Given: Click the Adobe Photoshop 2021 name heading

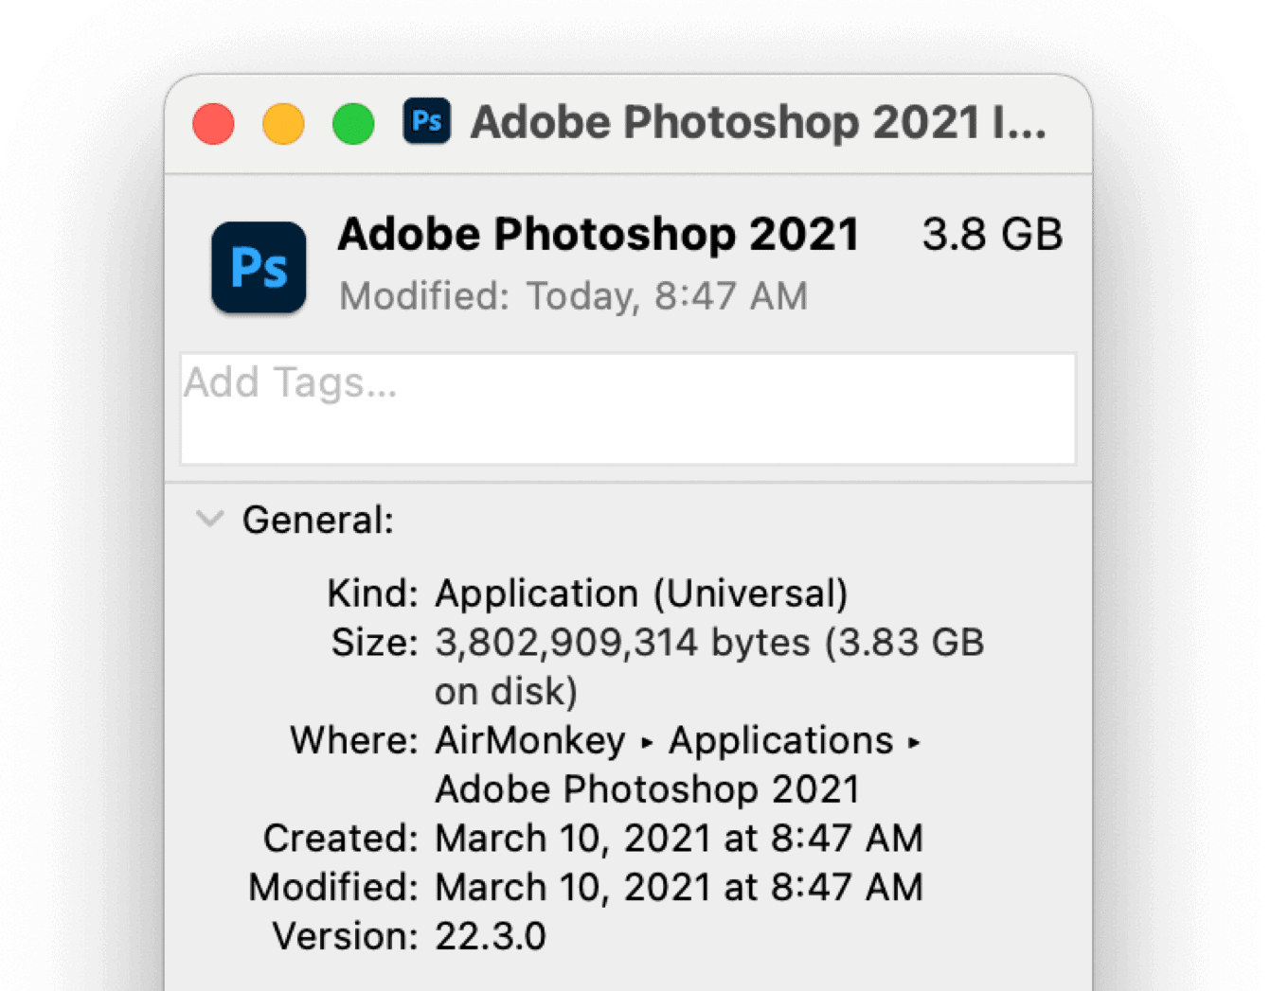Looking at the screenshot, I should tap(598, 234).
